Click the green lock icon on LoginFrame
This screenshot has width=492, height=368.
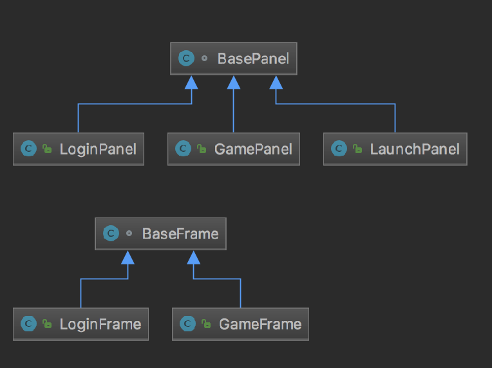(x=47, y=324)
